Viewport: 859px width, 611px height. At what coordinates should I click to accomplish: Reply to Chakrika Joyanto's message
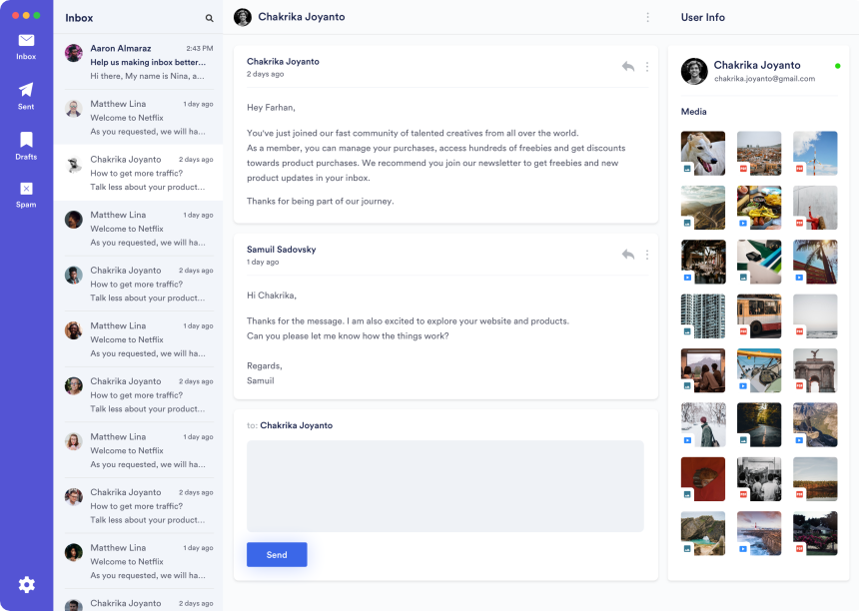(x=627, y=67)
